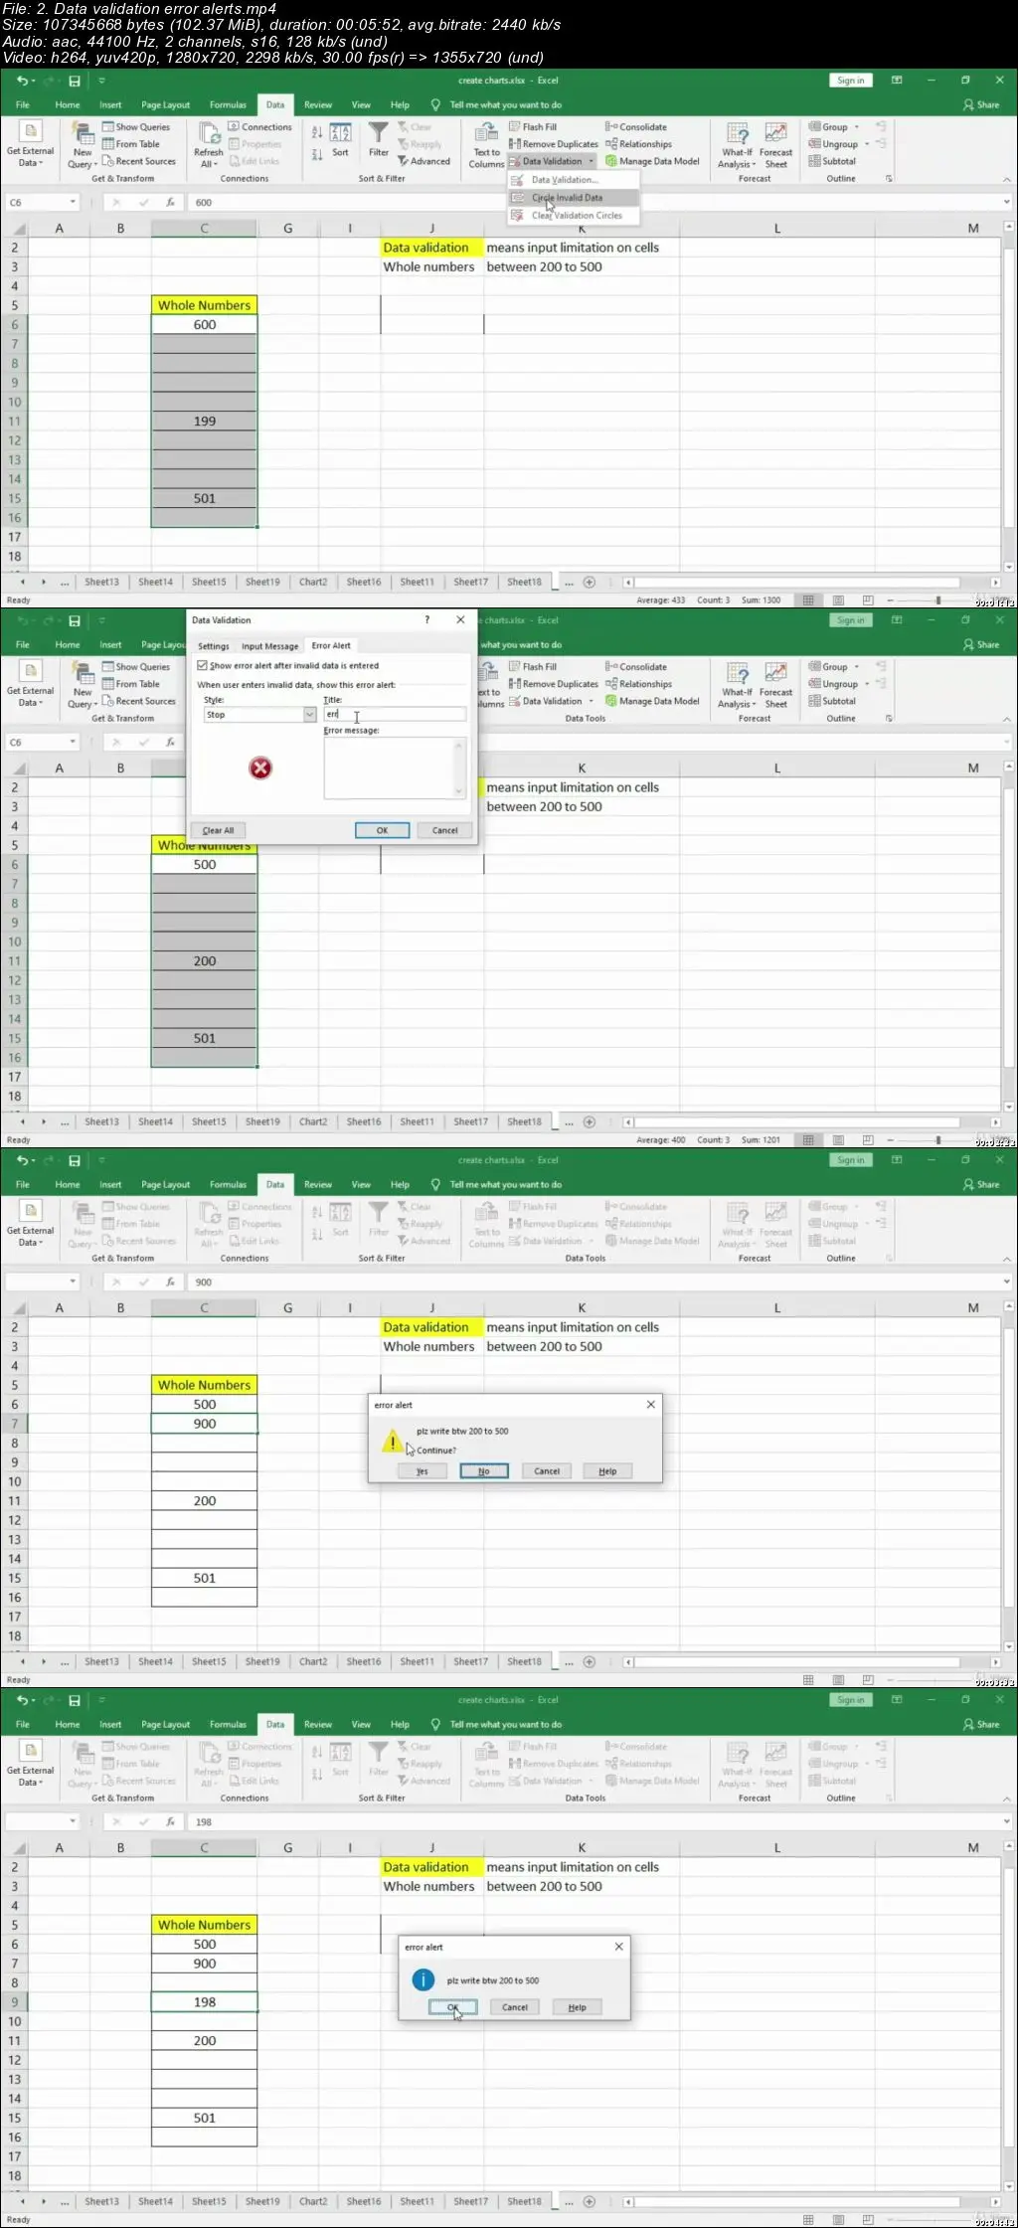Select cell containing 600 in the top frame
1018x2228 pixels.
(x=205, y=325)
